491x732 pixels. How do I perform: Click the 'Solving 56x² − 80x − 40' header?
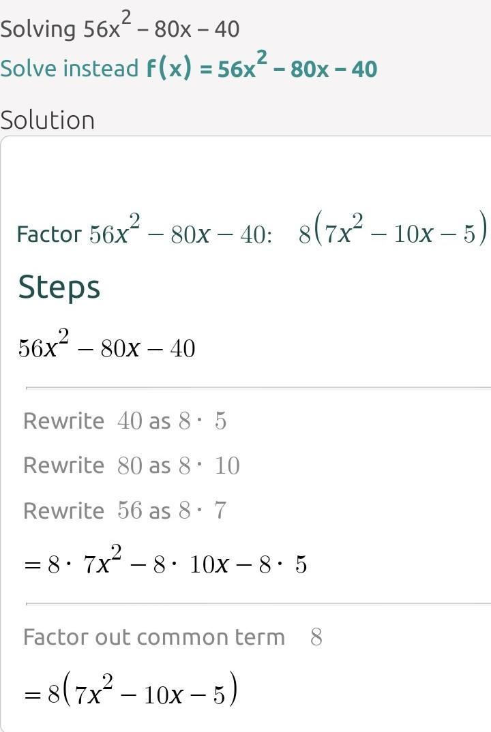[119, 29]
